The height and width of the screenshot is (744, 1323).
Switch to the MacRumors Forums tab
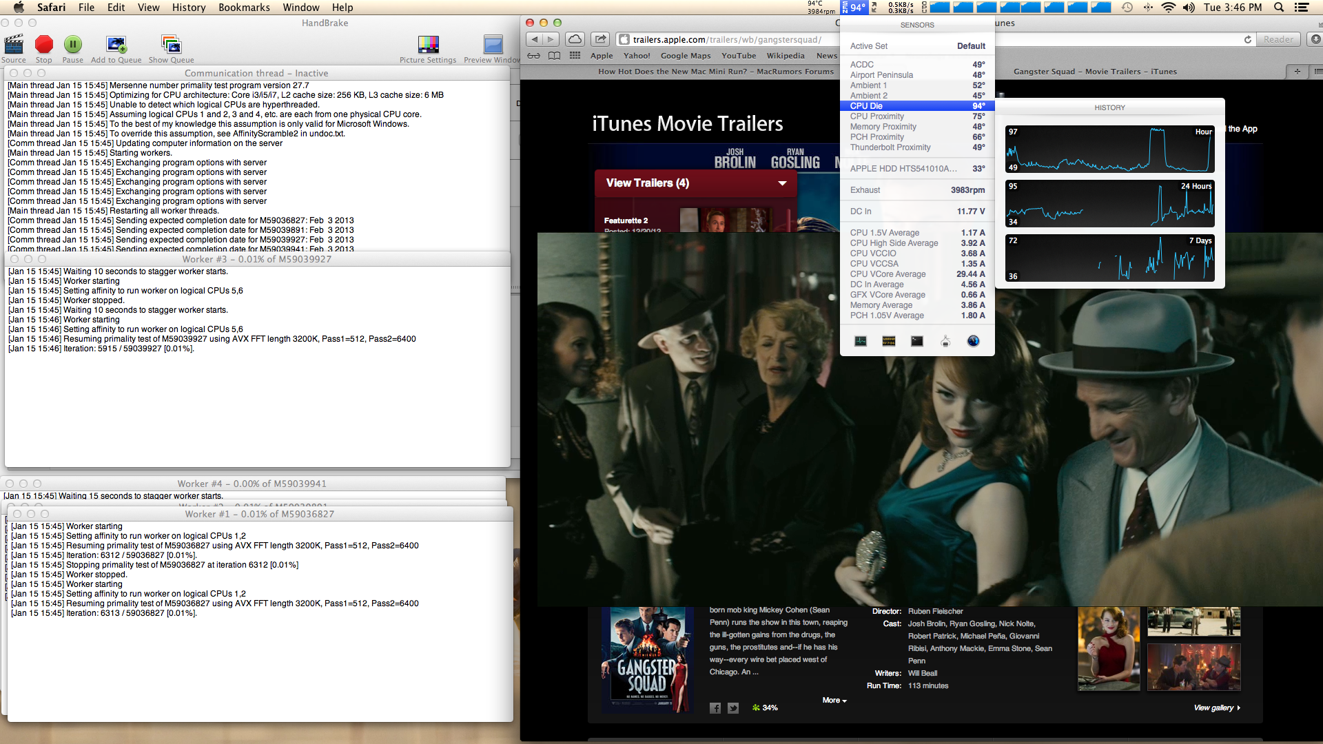point(715,72)
